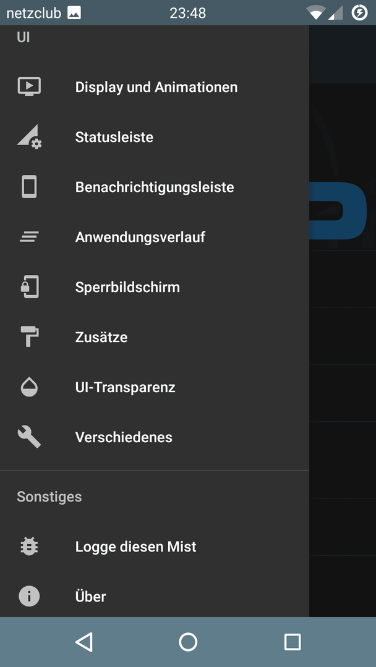Tap the bug icon for logging

[x=29, y=546]
